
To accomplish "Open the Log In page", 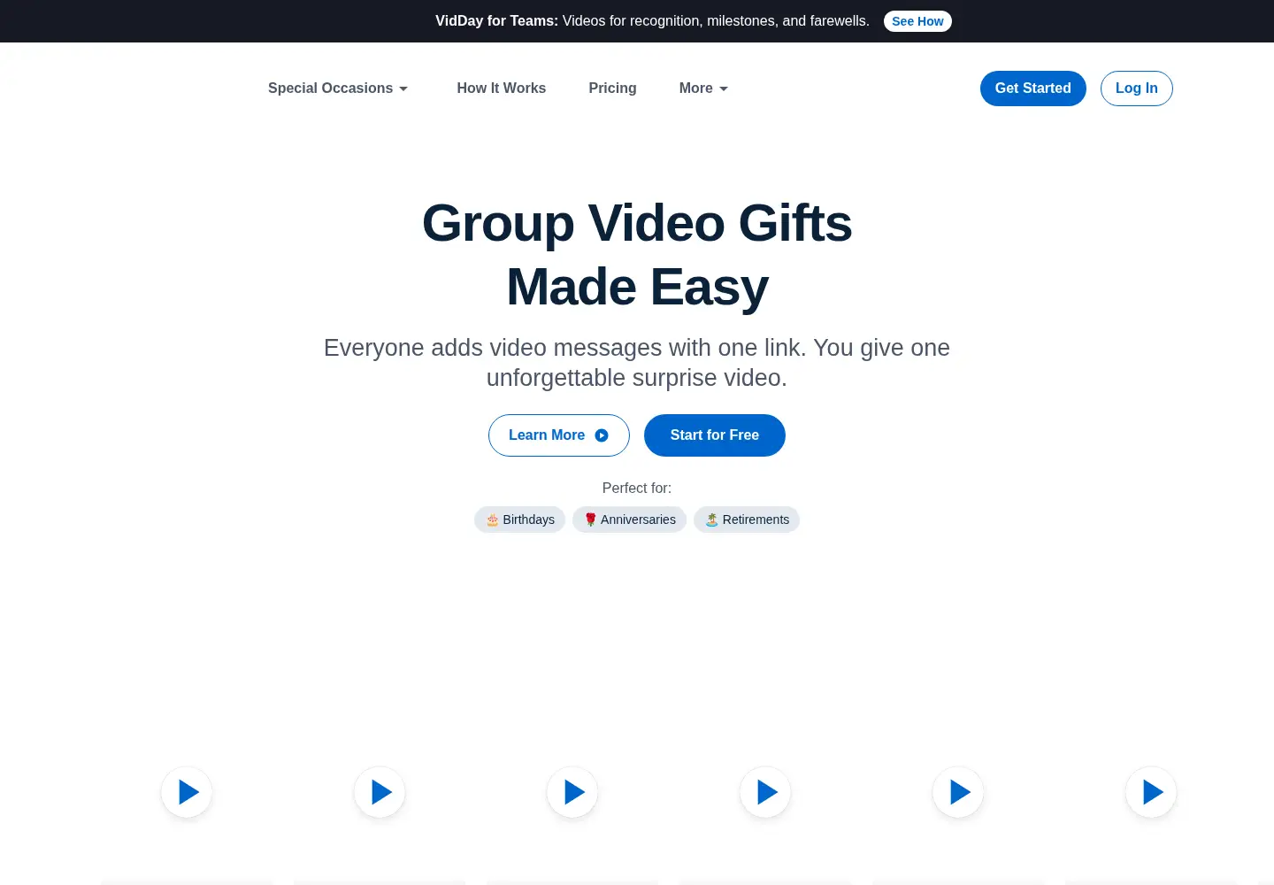I will 1137,88.
